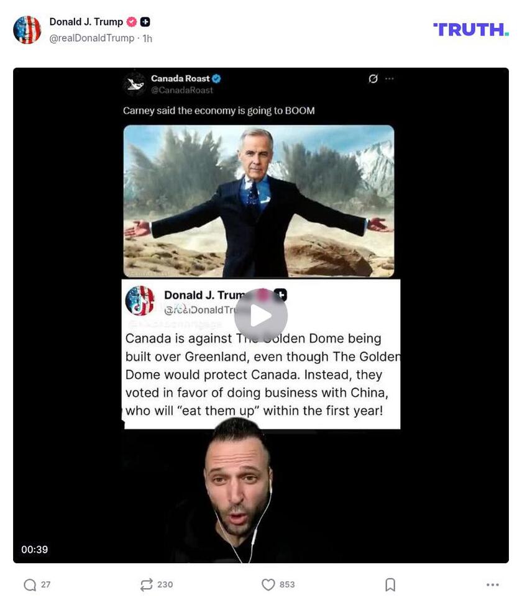
Task: Click the repost count showing 230
Action: [165, 584]
